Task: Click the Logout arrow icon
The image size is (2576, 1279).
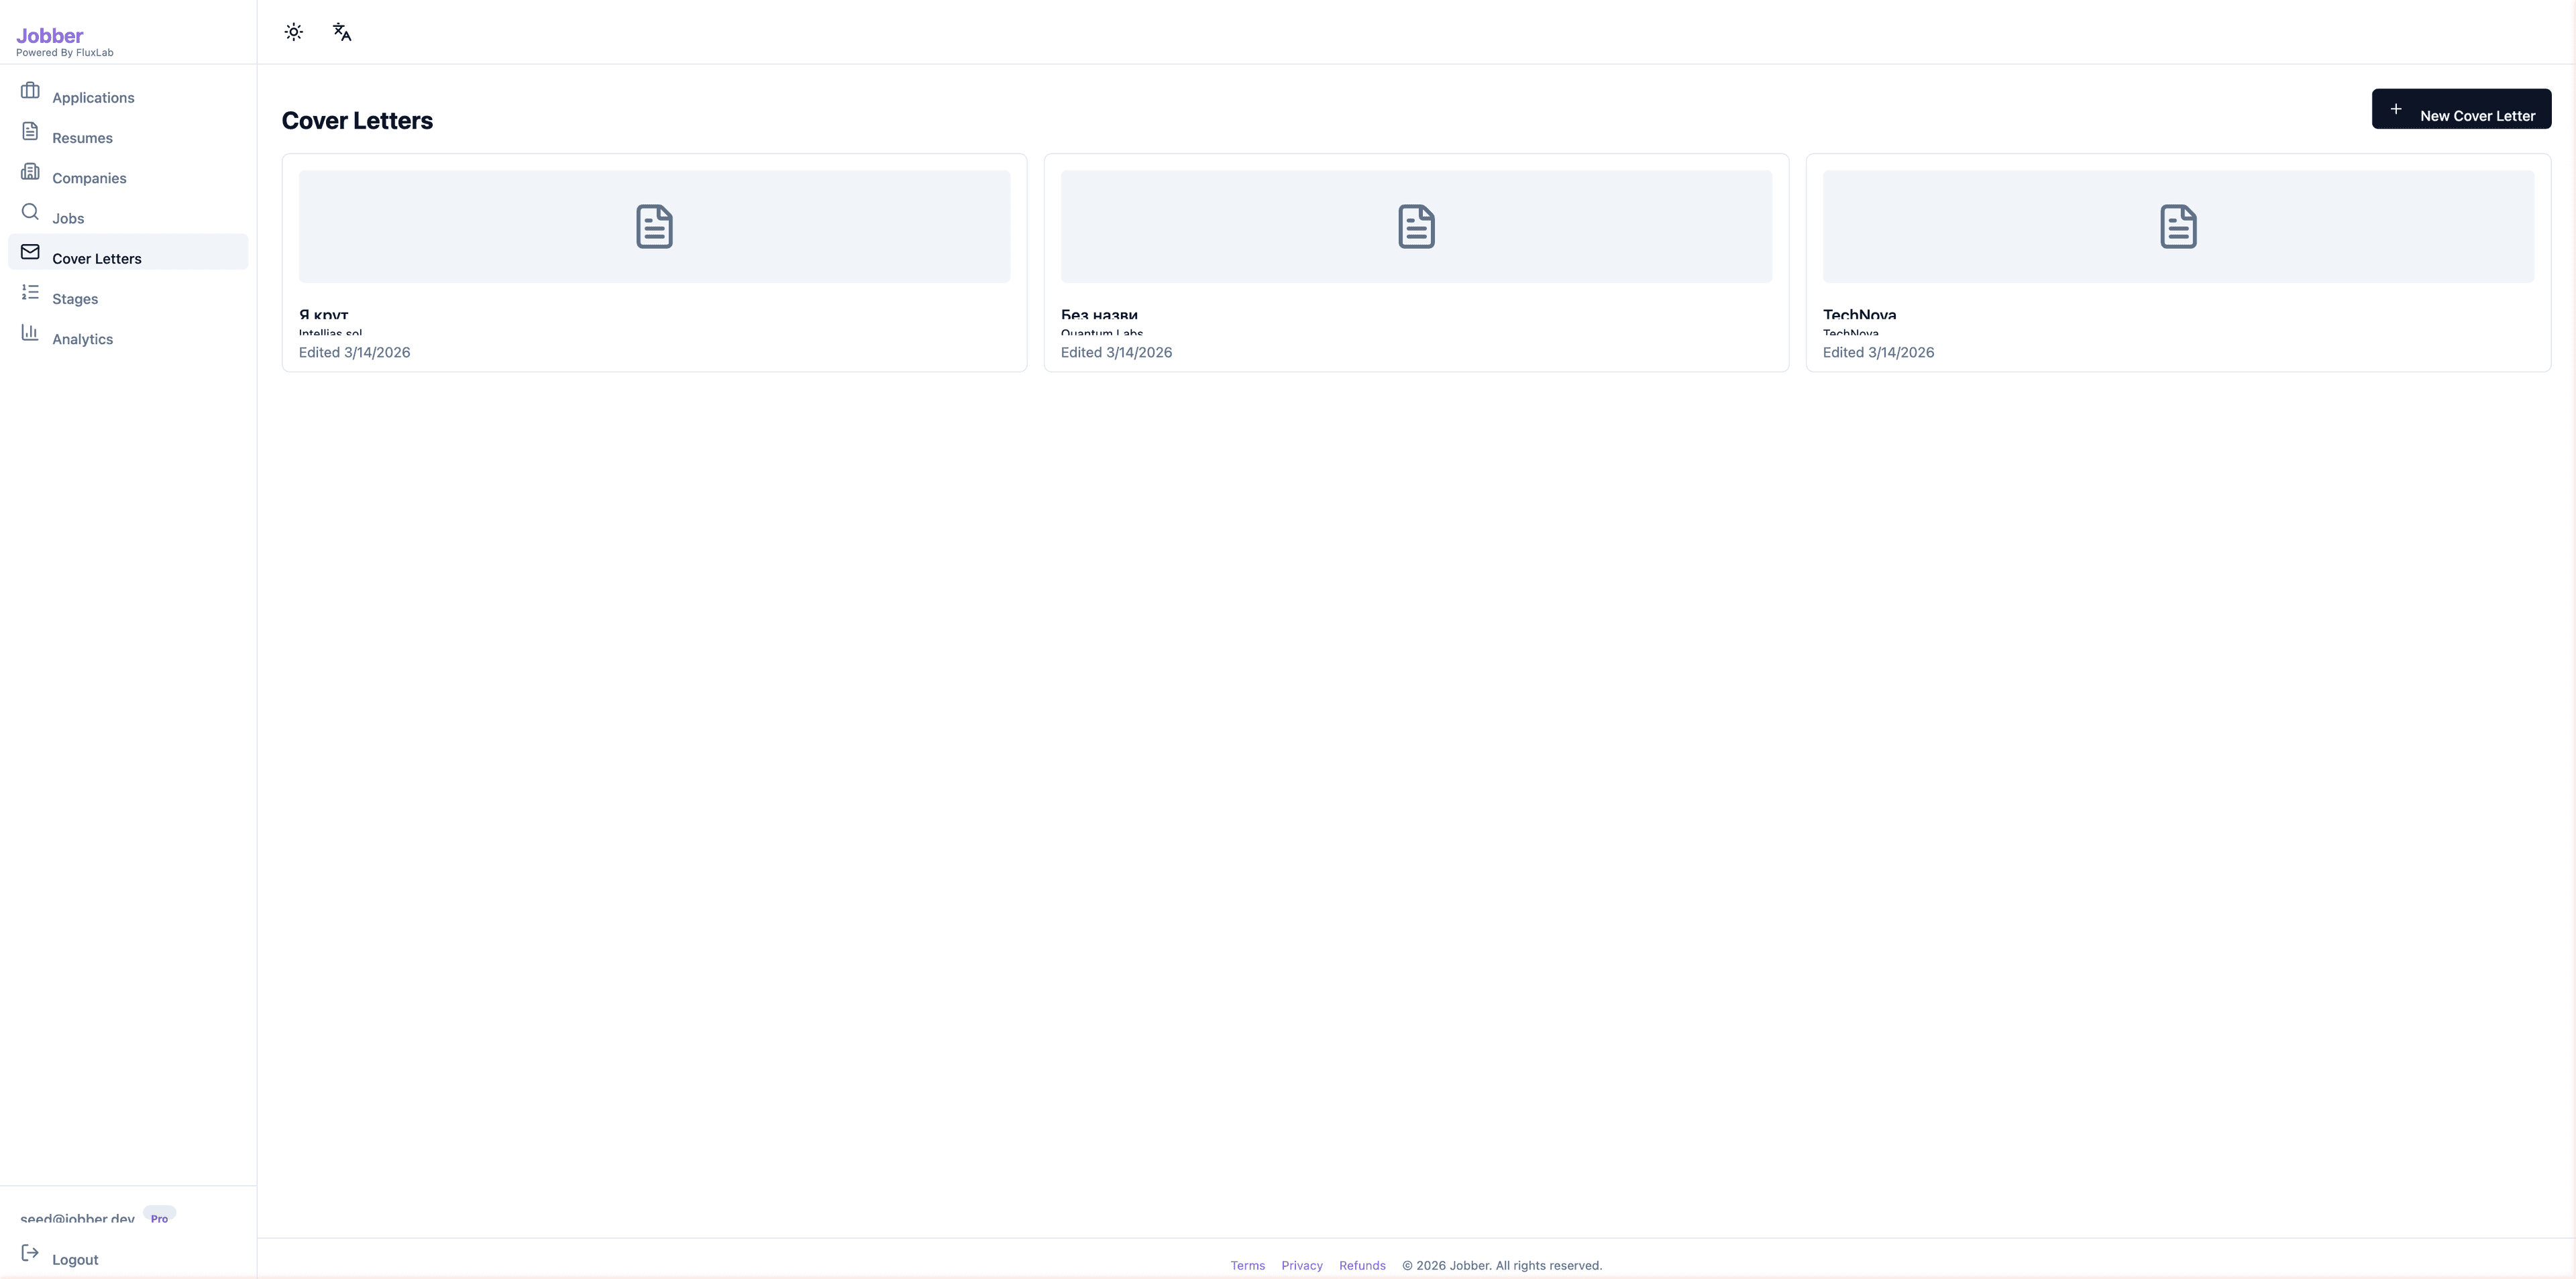Action: (x=30, y=1253)
